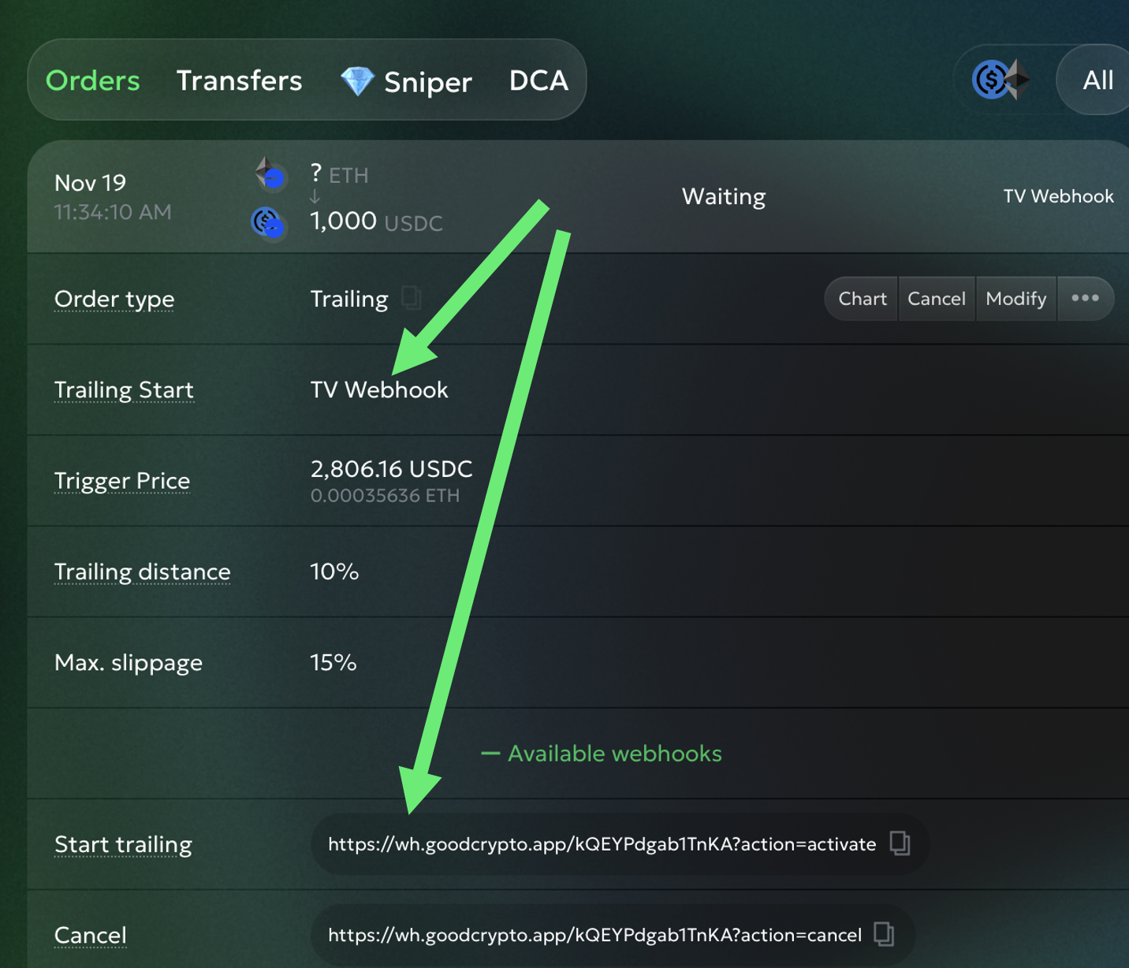The width and height of the screenshot is (1129, 968).
Task: Click the USDC/ETH pair icon at top right
Action: tap(1000, 80)
